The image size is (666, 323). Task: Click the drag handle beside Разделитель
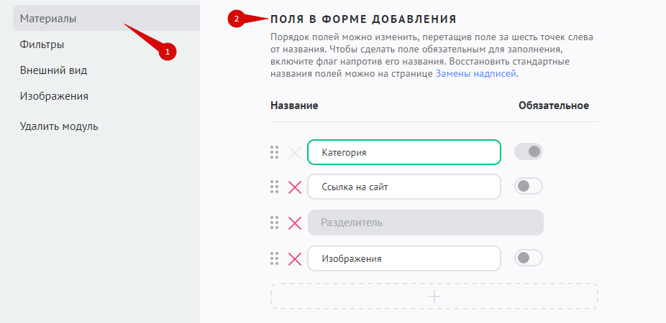274,223
